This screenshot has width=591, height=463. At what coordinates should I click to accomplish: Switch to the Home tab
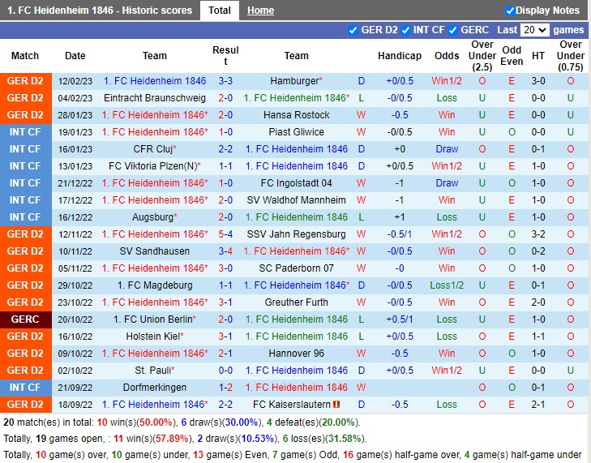[x=260, y=11]
